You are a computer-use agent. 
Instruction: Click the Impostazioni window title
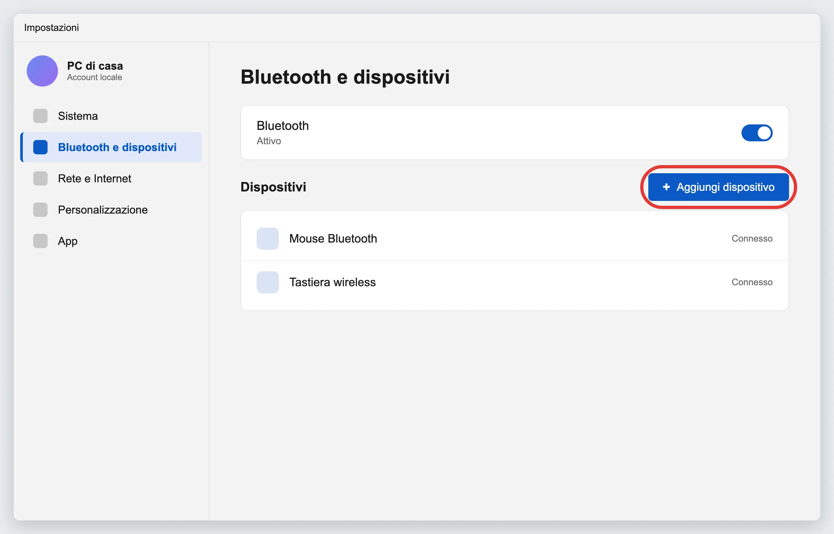point(51,28)
